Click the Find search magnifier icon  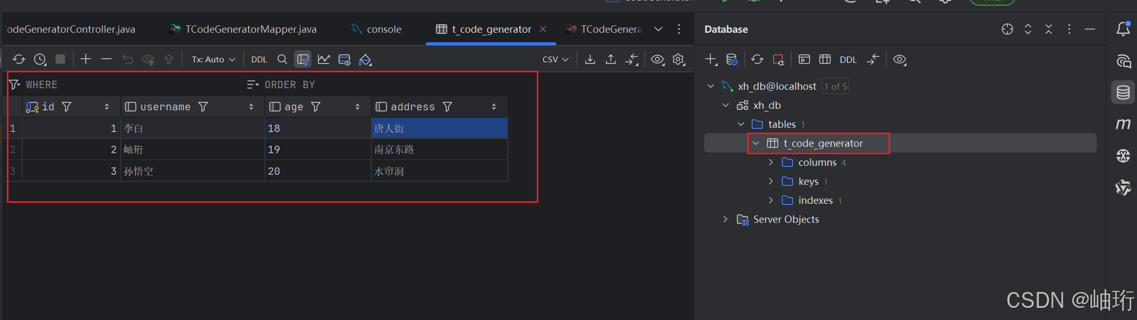coord(282,59)
